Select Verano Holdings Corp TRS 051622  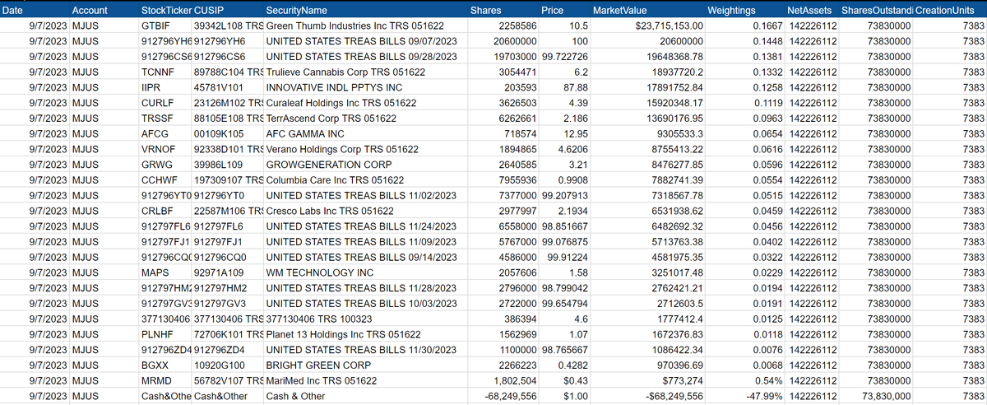coord(342,149)
